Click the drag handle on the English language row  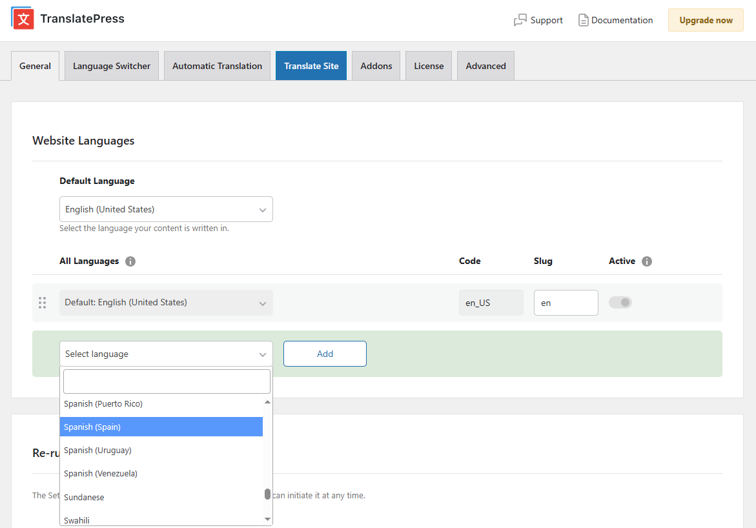click(x=43, y=302)
